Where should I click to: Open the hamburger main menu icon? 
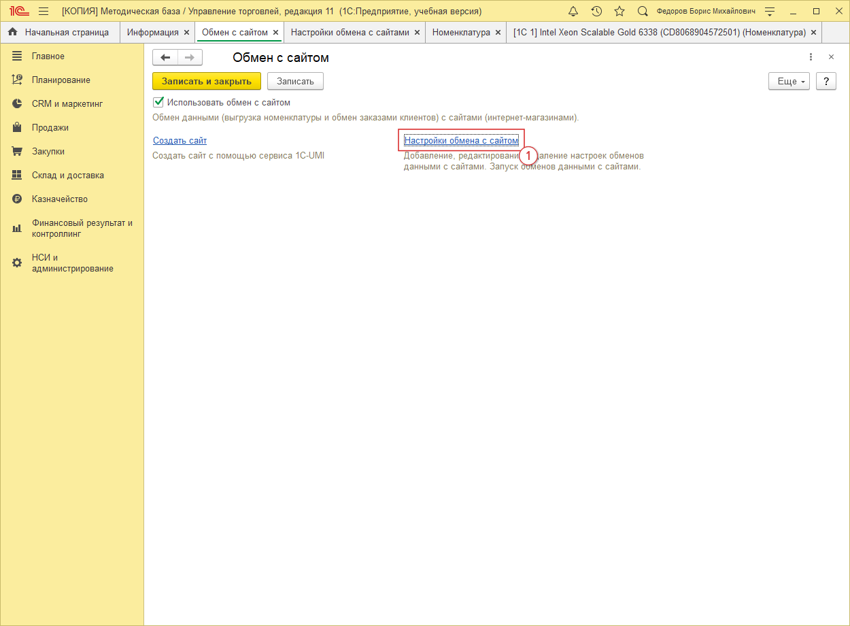pos(44,12)
